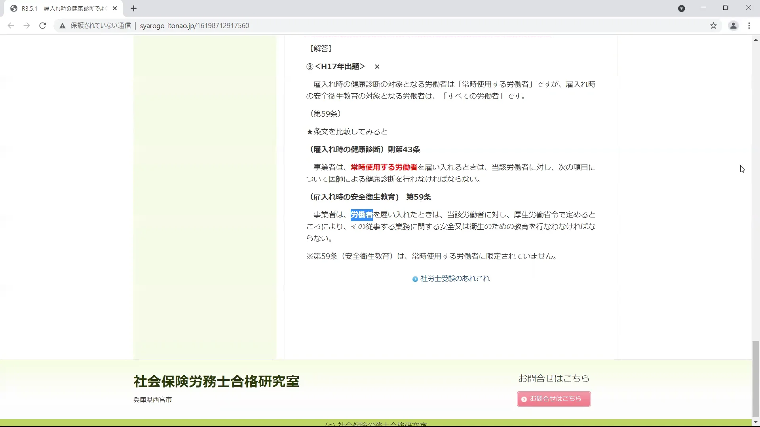Open the 社労士受験のあれこれ link
The width and height of the screenshot is (760, 427).
pos(455,279)
